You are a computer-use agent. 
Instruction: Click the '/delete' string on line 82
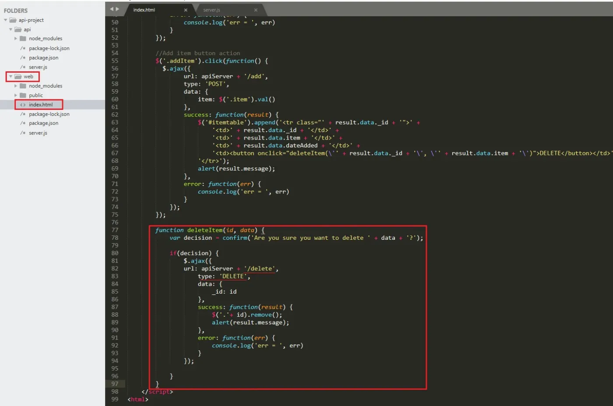(x=260, y=269)
